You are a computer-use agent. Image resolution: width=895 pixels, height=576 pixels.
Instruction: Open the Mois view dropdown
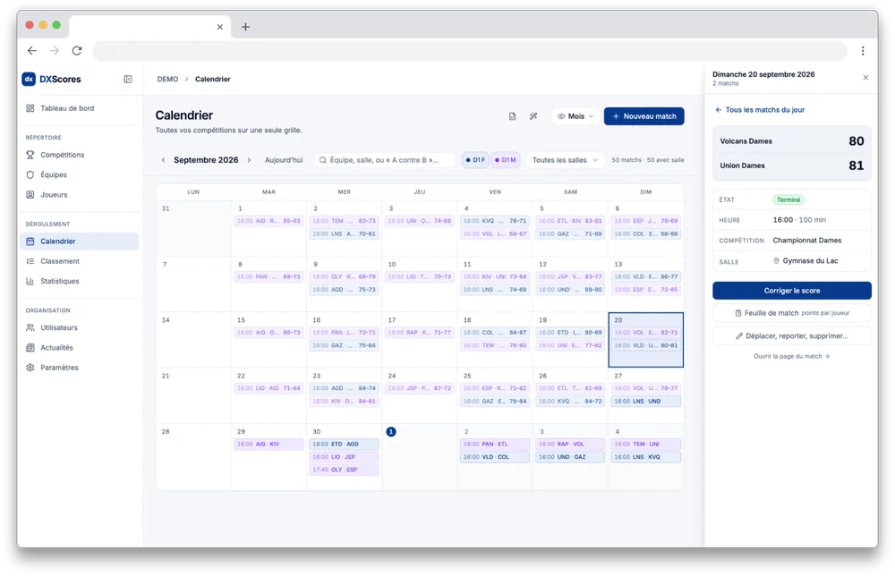[x=575, y=116]
